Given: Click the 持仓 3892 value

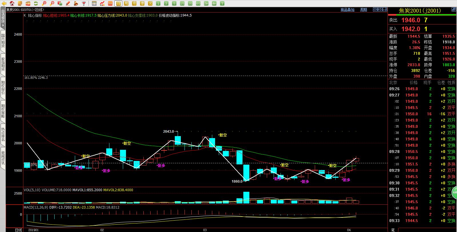Looking at the screenshot, I should click(x=416, y=70).
